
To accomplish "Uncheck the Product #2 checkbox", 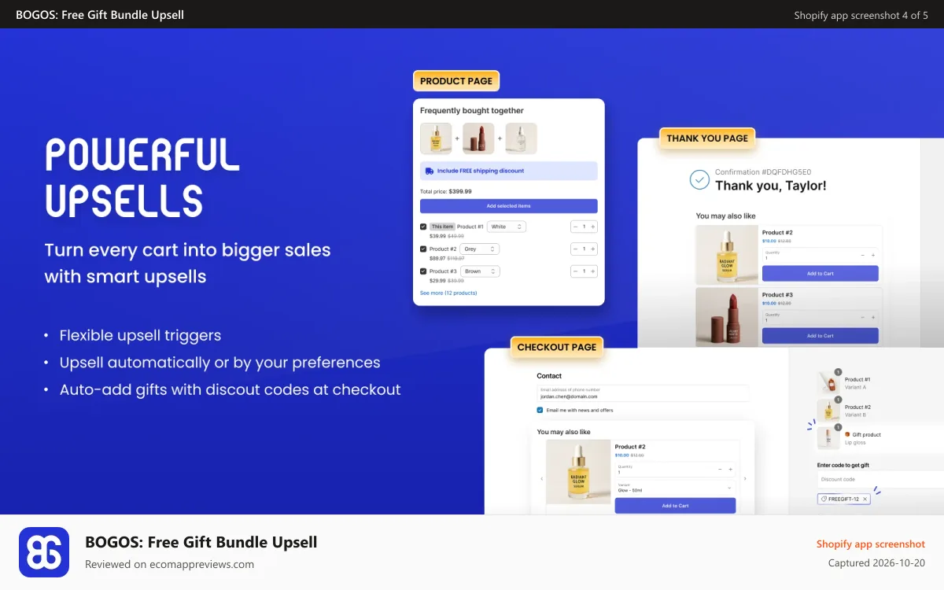I will (x=423, y=249).
